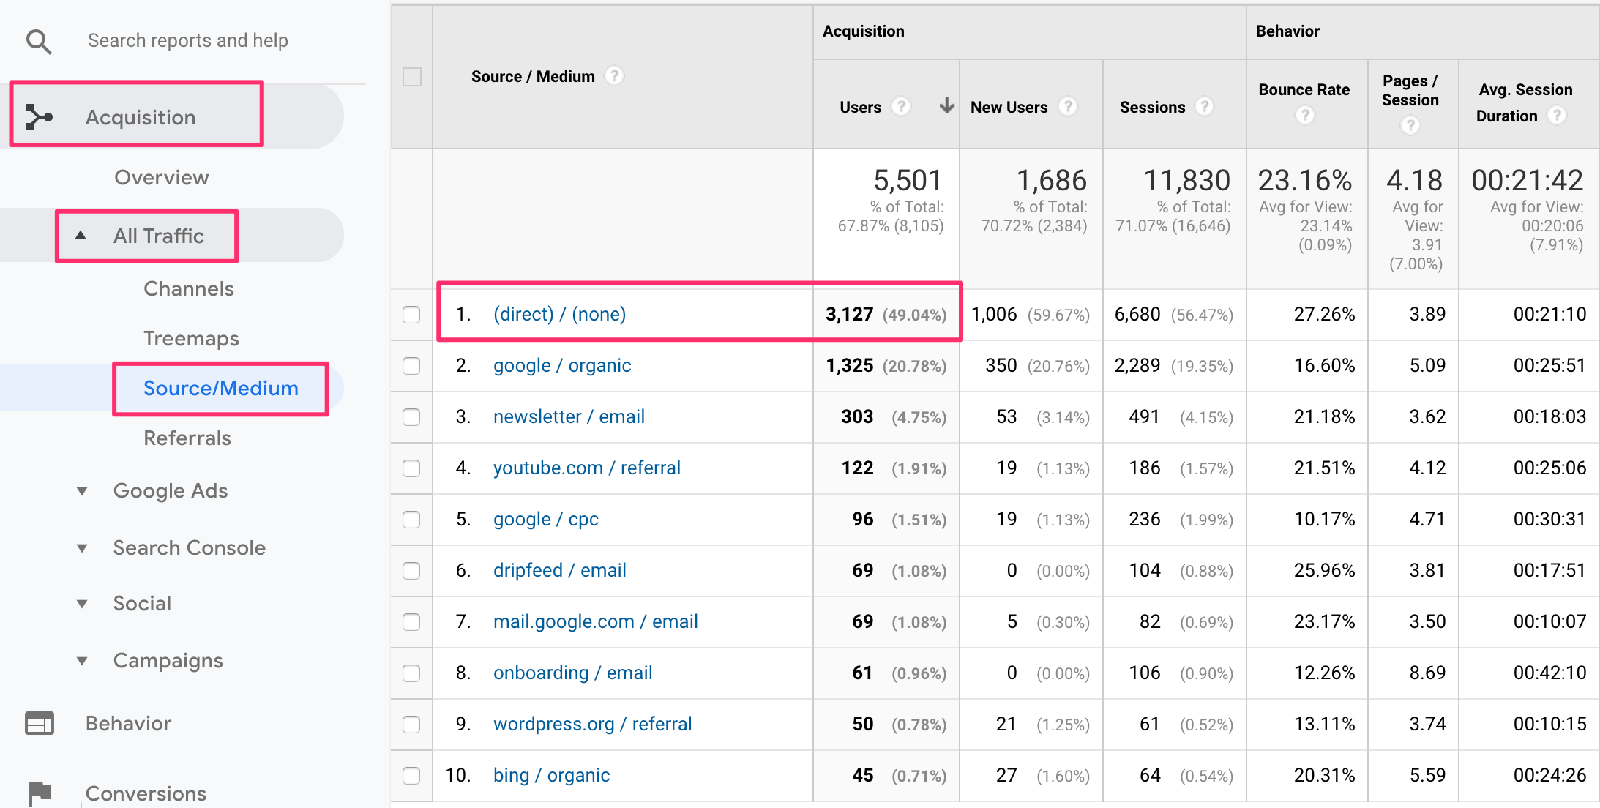Expand the Google Ads submenu
Image resolution: width=1600 pixels, height=808 pixels.
pos(82,491)
